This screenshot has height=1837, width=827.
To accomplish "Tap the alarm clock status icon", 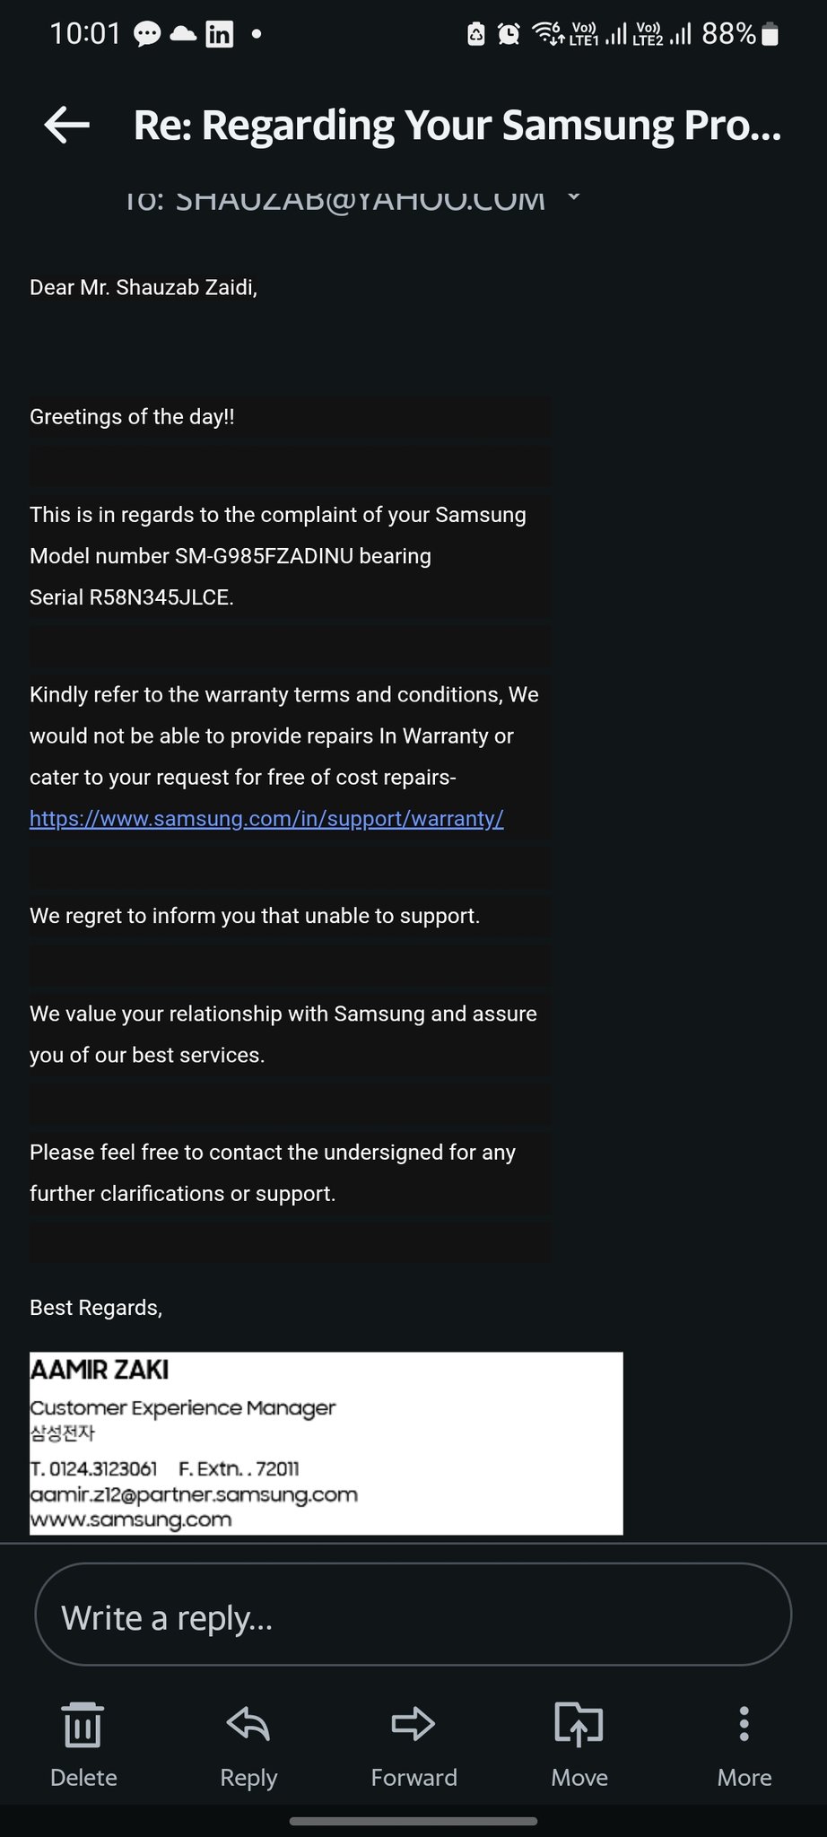I will tap(509, 35).
